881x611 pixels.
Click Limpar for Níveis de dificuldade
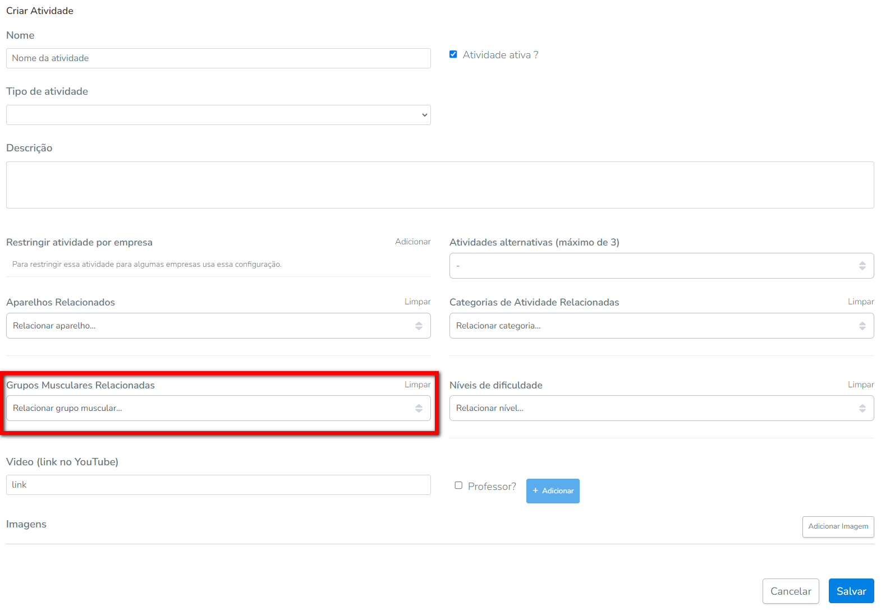[860, 385]
